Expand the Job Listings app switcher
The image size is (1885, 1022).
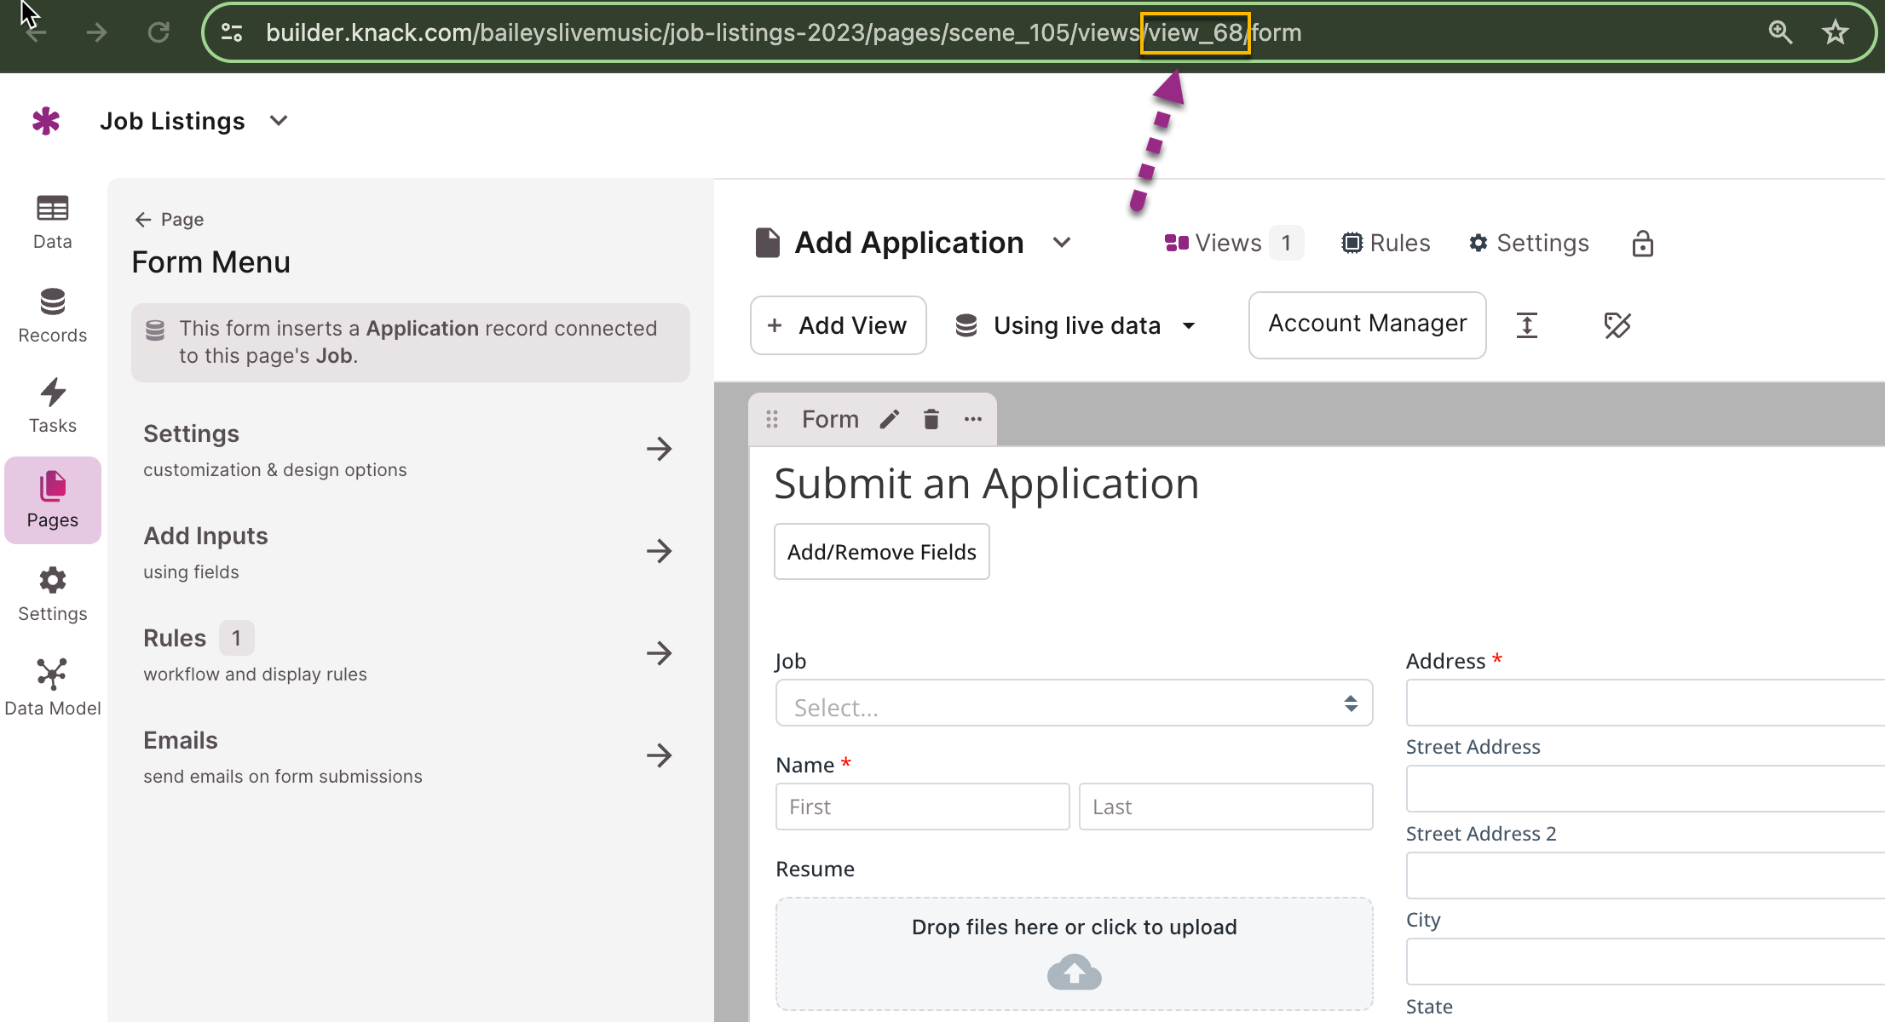tap(279, 120)
